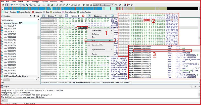
Task: Click the green plus cross-reference icon
Action: pyautogui.click(x=67, y=5)
